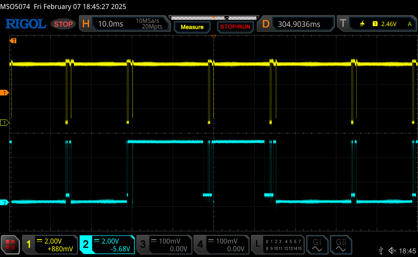Viewport: 418px width, 257px height.
Task: Click channel 4 DC coupling icon
Action: coord(211,241)
